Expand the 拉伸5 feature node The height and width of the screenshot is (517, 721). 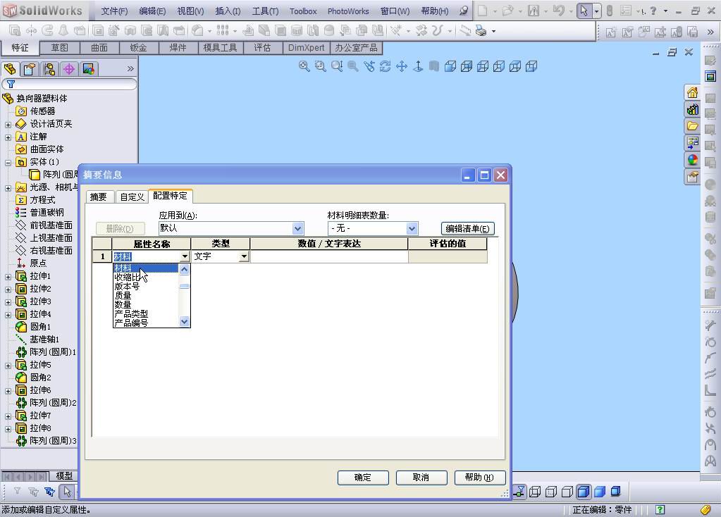pos(8,366)
